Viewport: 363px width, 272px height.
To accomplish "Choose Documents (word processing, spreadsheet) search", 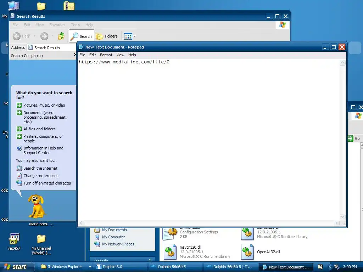I will (45, 117).
